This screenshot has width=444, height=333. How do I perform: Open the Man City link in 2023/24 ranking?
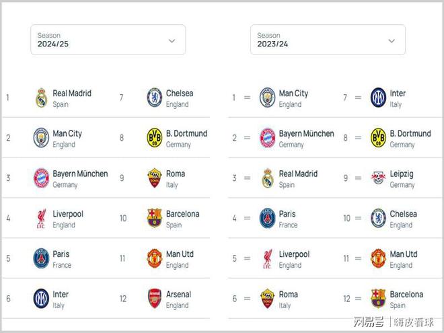(x=293, y=94)
